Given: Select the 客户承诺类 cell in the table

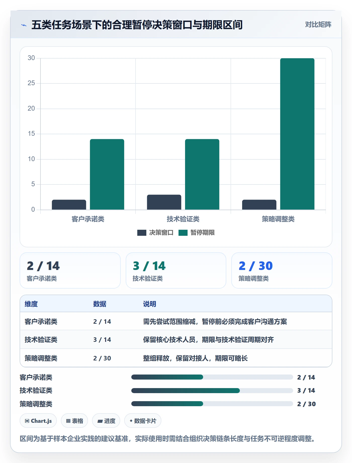Looking at the screenshot, I should [41, 321].
